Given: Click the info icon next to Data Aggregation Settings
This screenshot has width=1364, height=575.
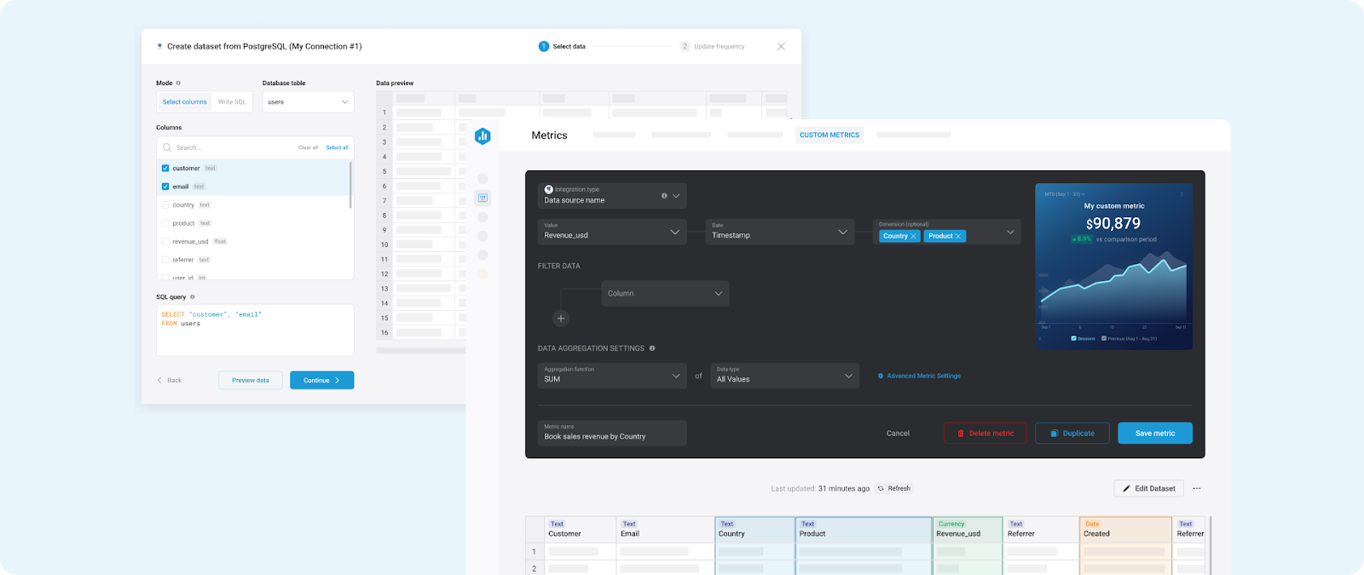Looking at the screenshot, I should pos(652,348).
